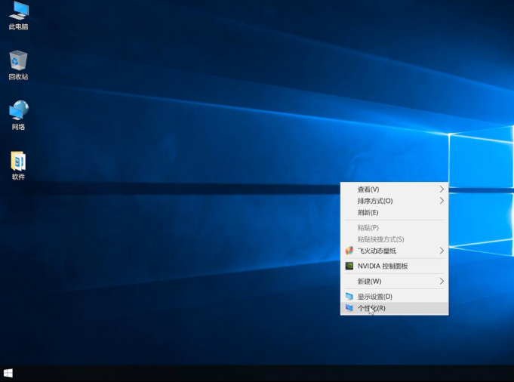Open 显示设置(D) from the context menu
Viewport: 514px width, 382px height.
[x=374, y=297]
